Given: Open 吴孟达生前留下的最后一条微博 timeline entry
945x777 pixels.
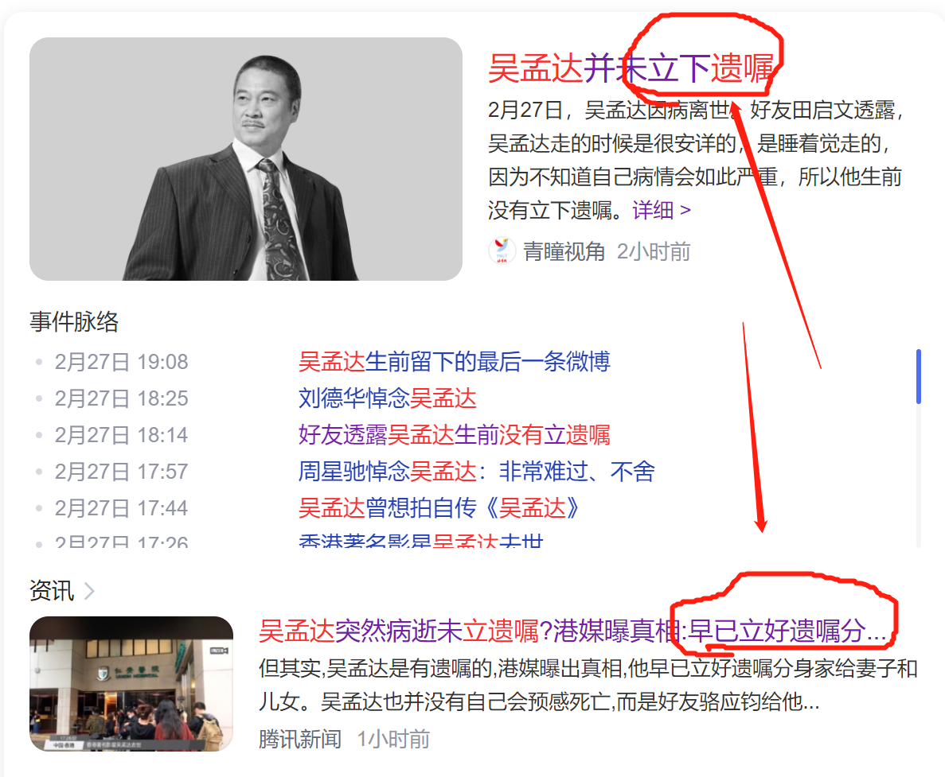Looking at the screenshot, I should point(455,362).
